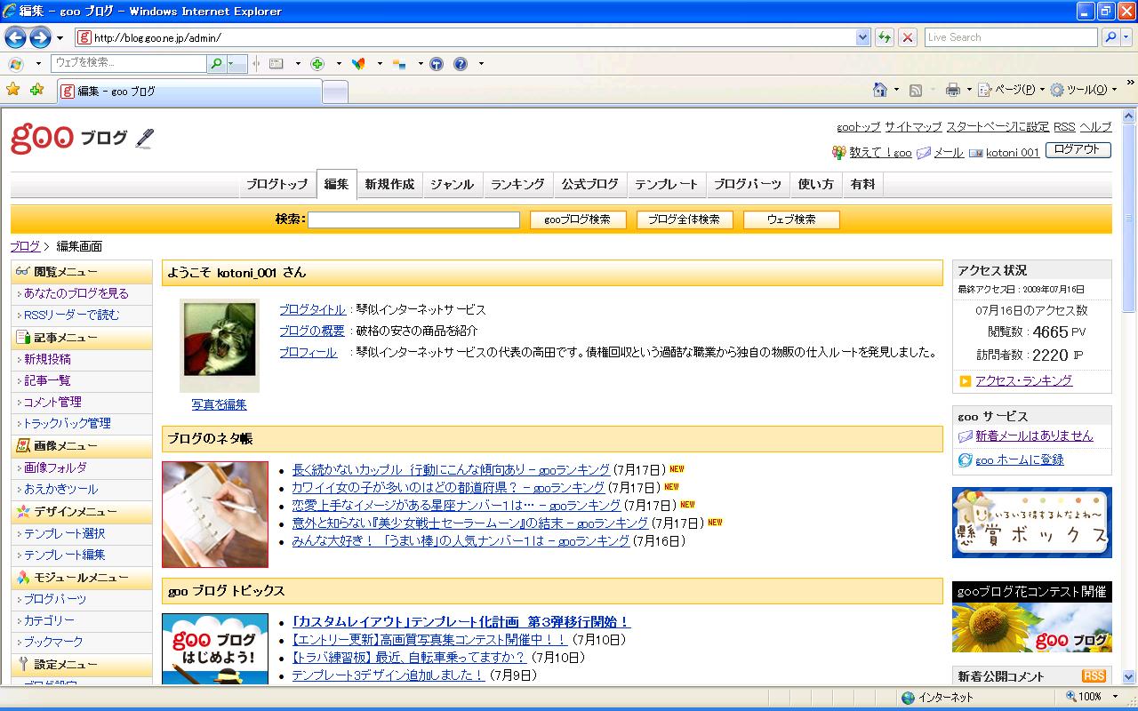Click the MSN butterfly toolbar icon
Viewport: 1138px width, 711px height.
point(358,64)
